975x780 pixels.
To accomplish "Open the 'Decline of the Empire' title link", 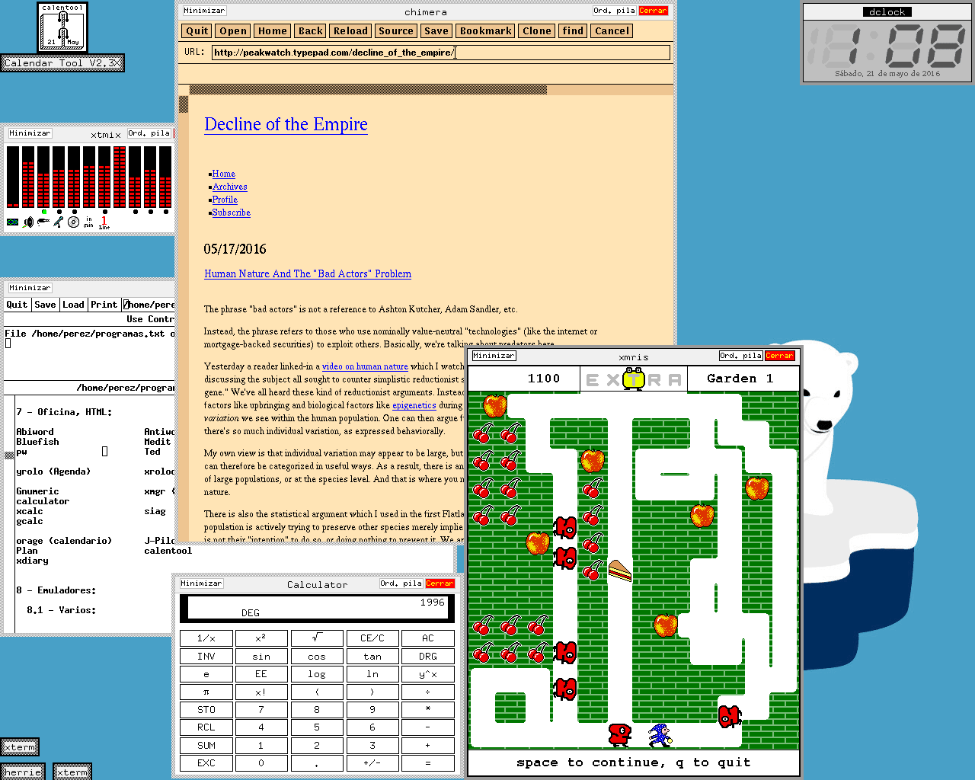I will 286,124.
